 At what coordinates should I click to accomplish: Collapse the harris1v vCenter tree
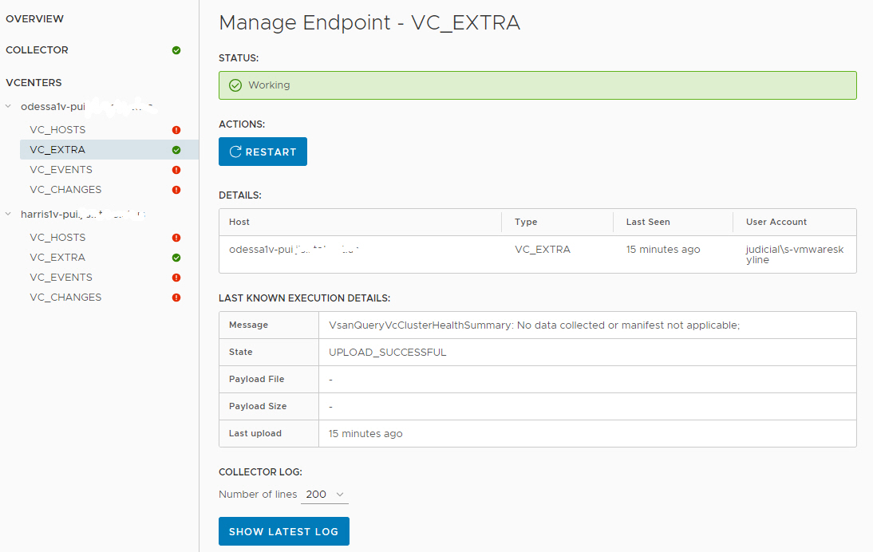[8, 214]
